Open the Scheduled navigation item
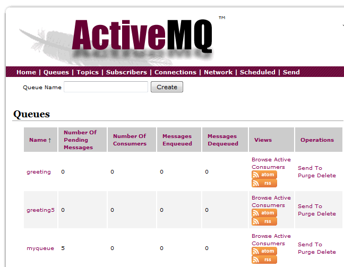The height and width of the screenshot is (267, 344). 257,72
